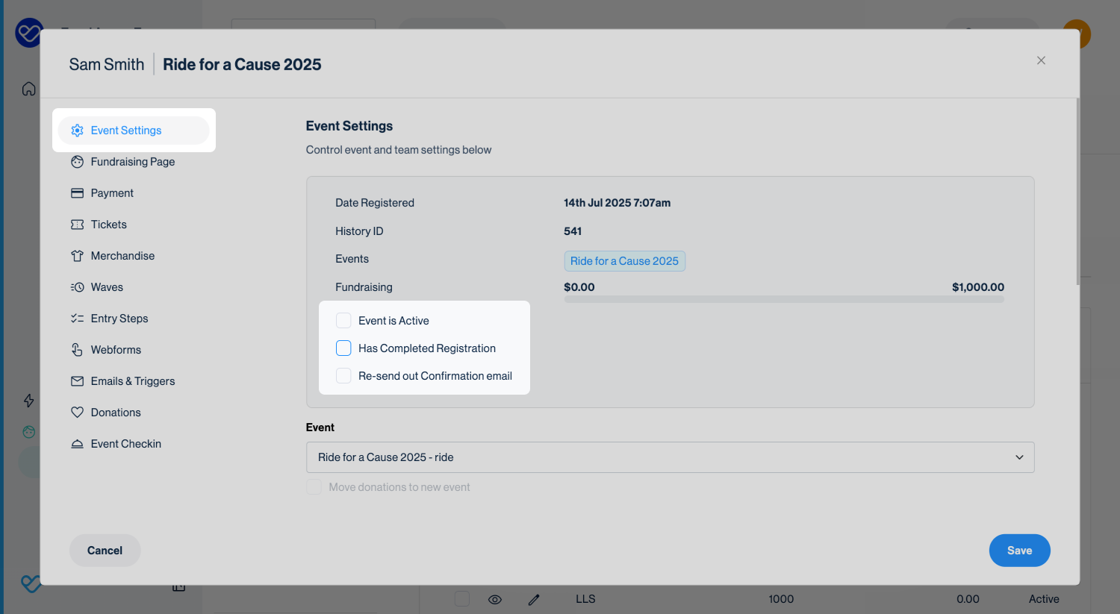Viewport: 1120px width, 614px height.
Task: Click the Payment card icon
Action: coord(77,193)
